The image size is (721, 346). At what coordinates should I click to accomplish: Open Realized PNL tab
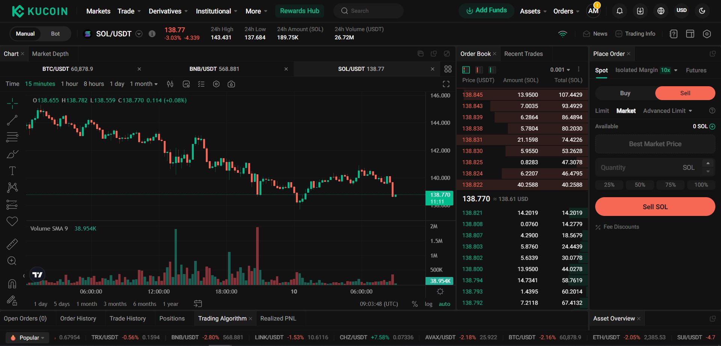point(278,319)
